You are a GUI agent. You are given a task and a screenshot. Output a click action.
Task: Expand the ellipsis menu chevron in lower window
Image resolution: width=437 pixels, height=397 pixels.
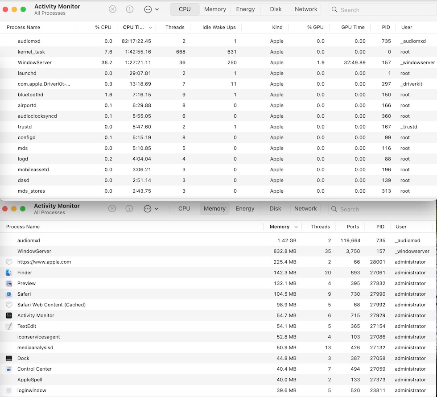click(x=157, y=209)
